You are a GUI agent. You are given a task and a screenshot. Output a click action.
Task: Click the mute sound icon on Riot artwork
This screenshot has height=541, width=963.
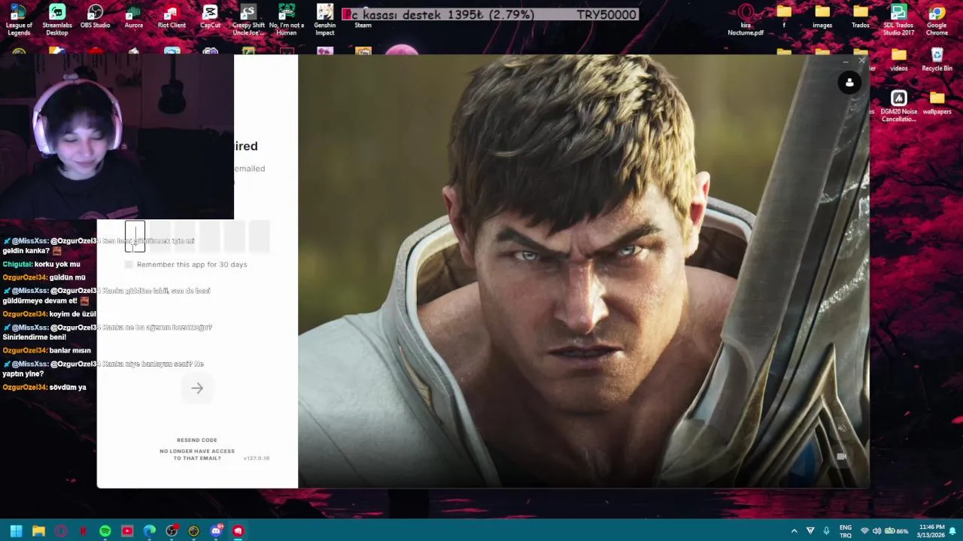coord(842,428)
